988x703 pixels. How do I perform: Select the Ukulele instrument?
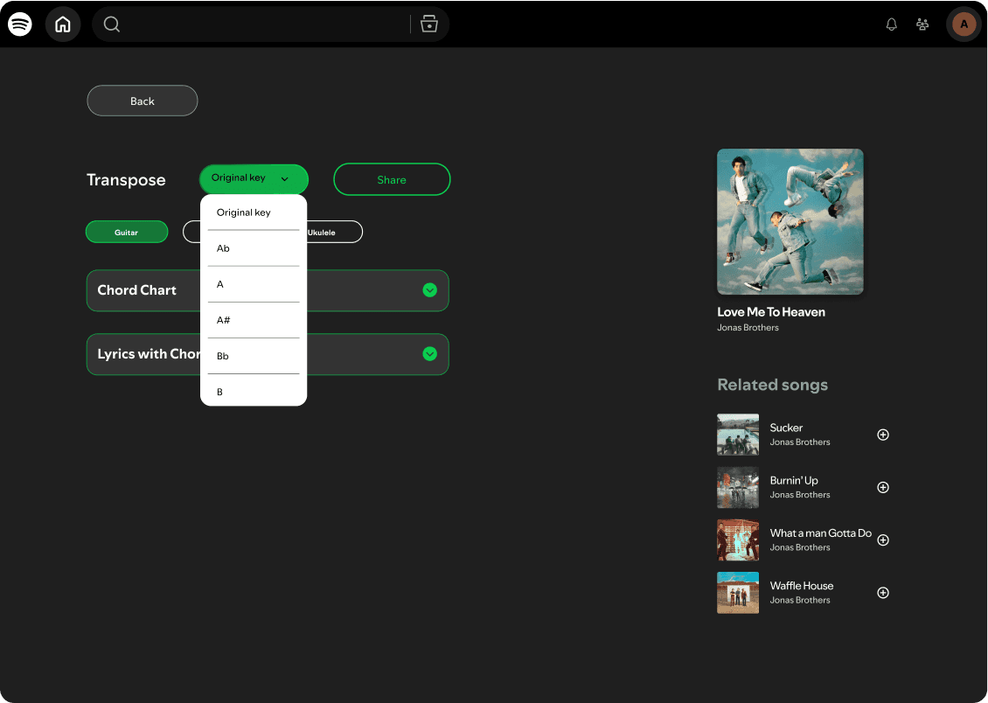[x=334, y=232]
